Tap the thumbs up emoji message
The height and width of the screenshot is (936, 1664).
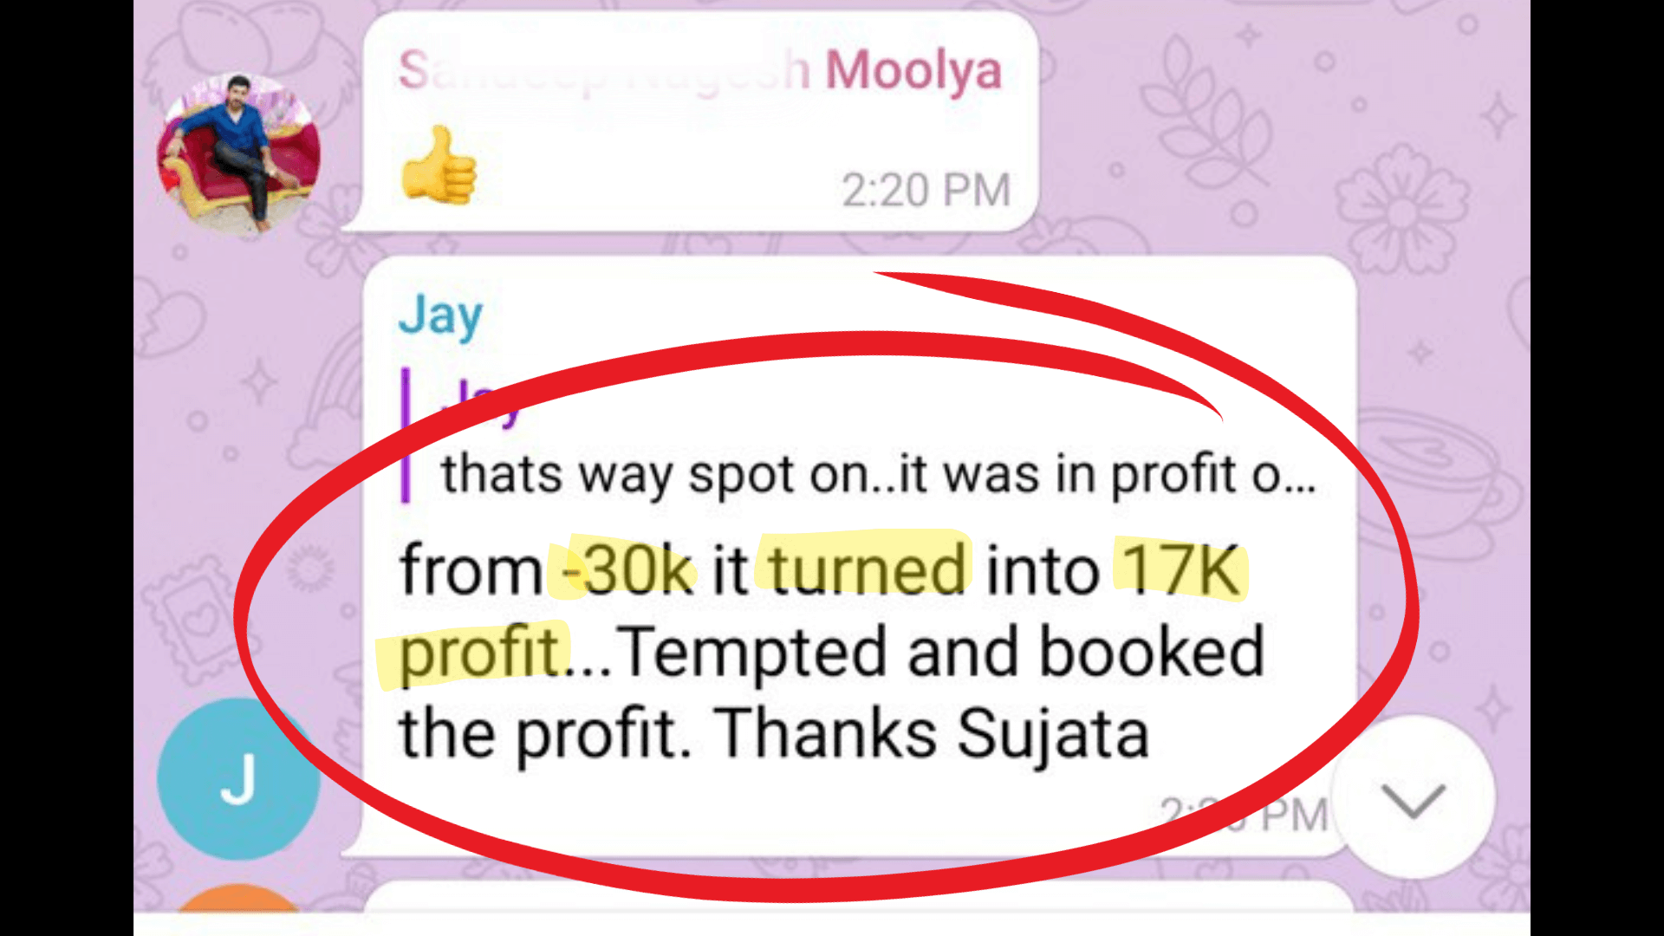click(439, 166)
